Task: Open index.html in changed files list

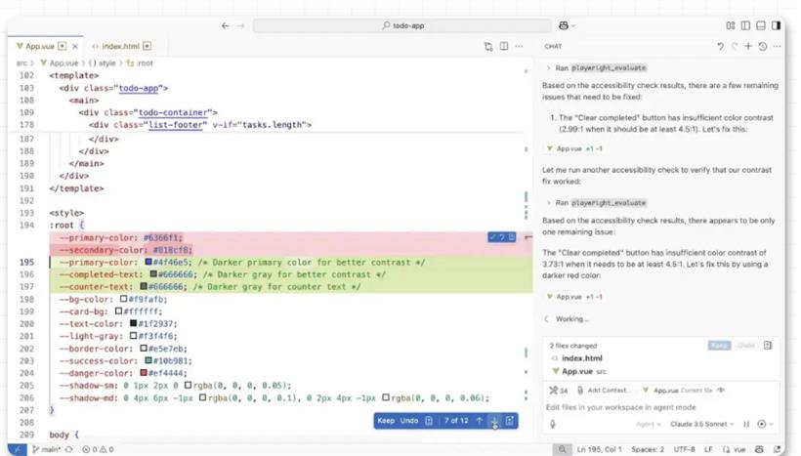Action: (582, 358)
